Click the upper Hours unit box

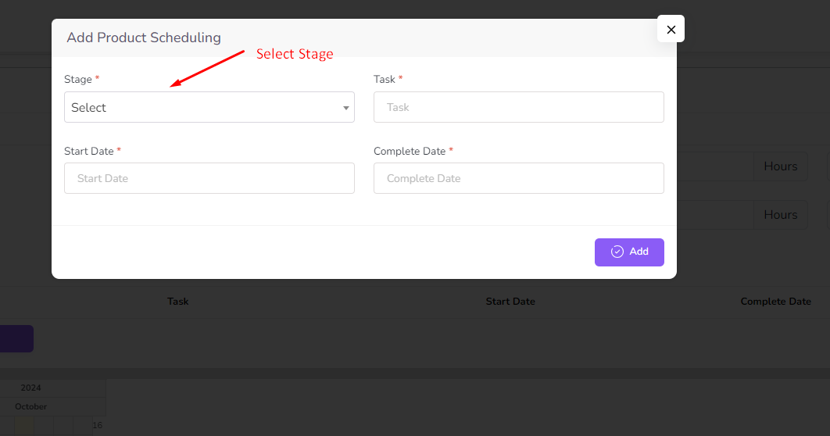[780, 166]
